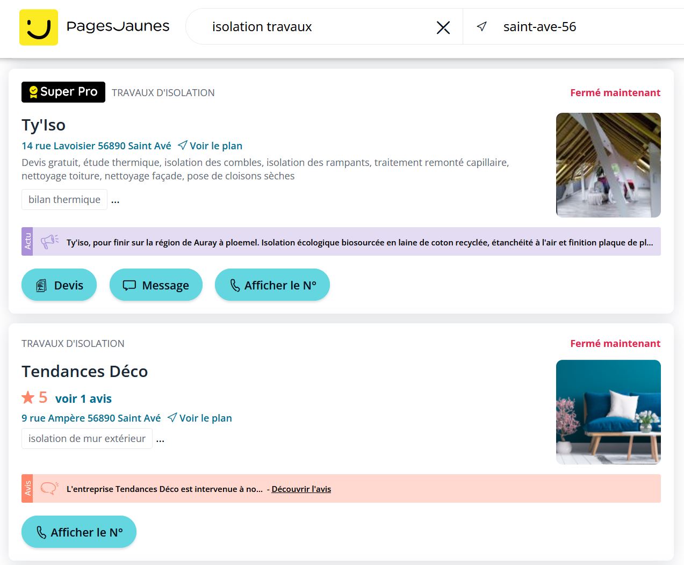Image resolution: width=684 pixels, height=565 pixels.
Task: Click the vertical 'Actu' tab label
Action: (x=27, y=241)
